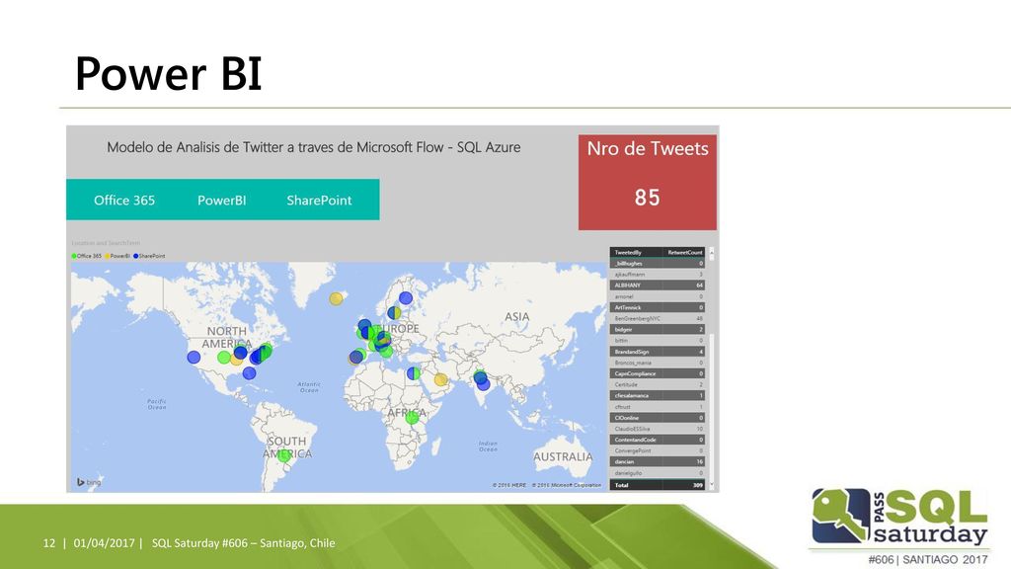The image size is (1011, 569).
Task: Click the green Office 365 legend dot
Action: [x=74, y=256]
